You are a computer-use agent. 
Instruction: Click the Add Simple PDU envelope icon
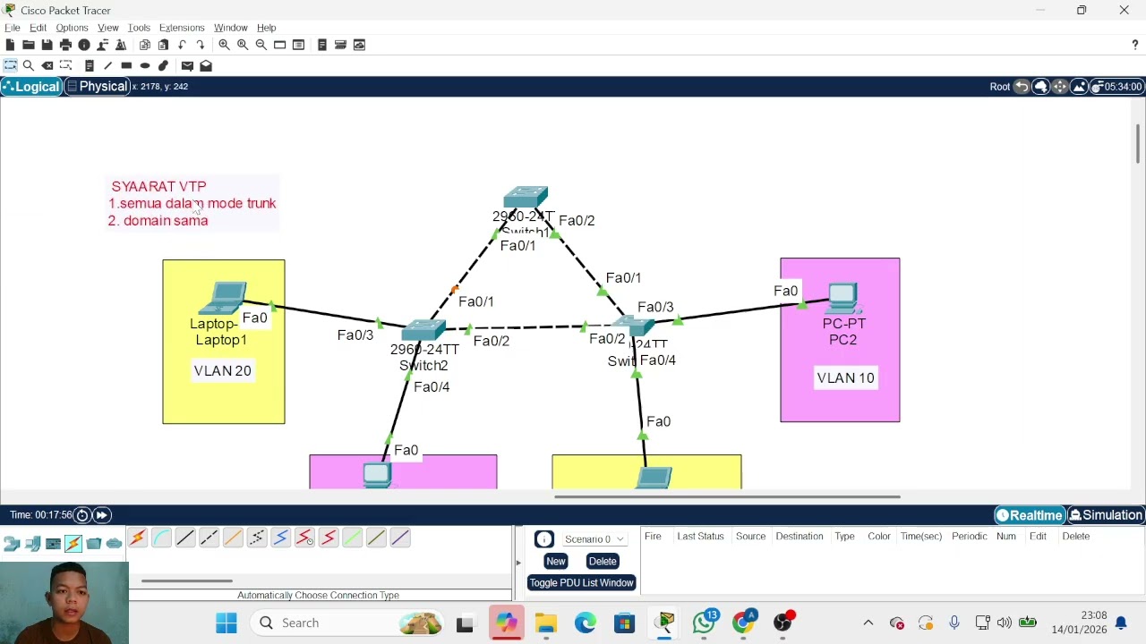coord(187,65)
